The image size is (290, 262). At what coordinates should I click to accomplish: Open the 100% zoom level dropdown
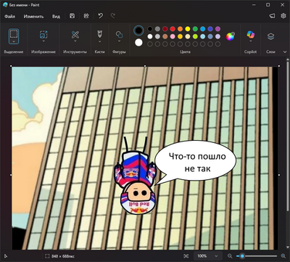pyautogui.click(x=207, y=256)
